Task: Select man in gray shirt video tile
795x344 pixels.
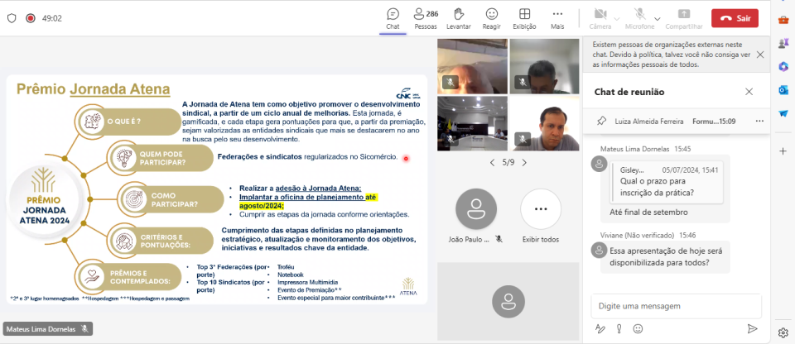Action: 544,123
